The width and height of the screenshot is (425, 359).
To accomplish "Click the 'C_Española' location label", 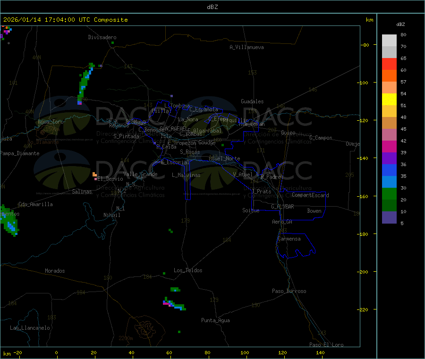I will [x=204, y=109].
